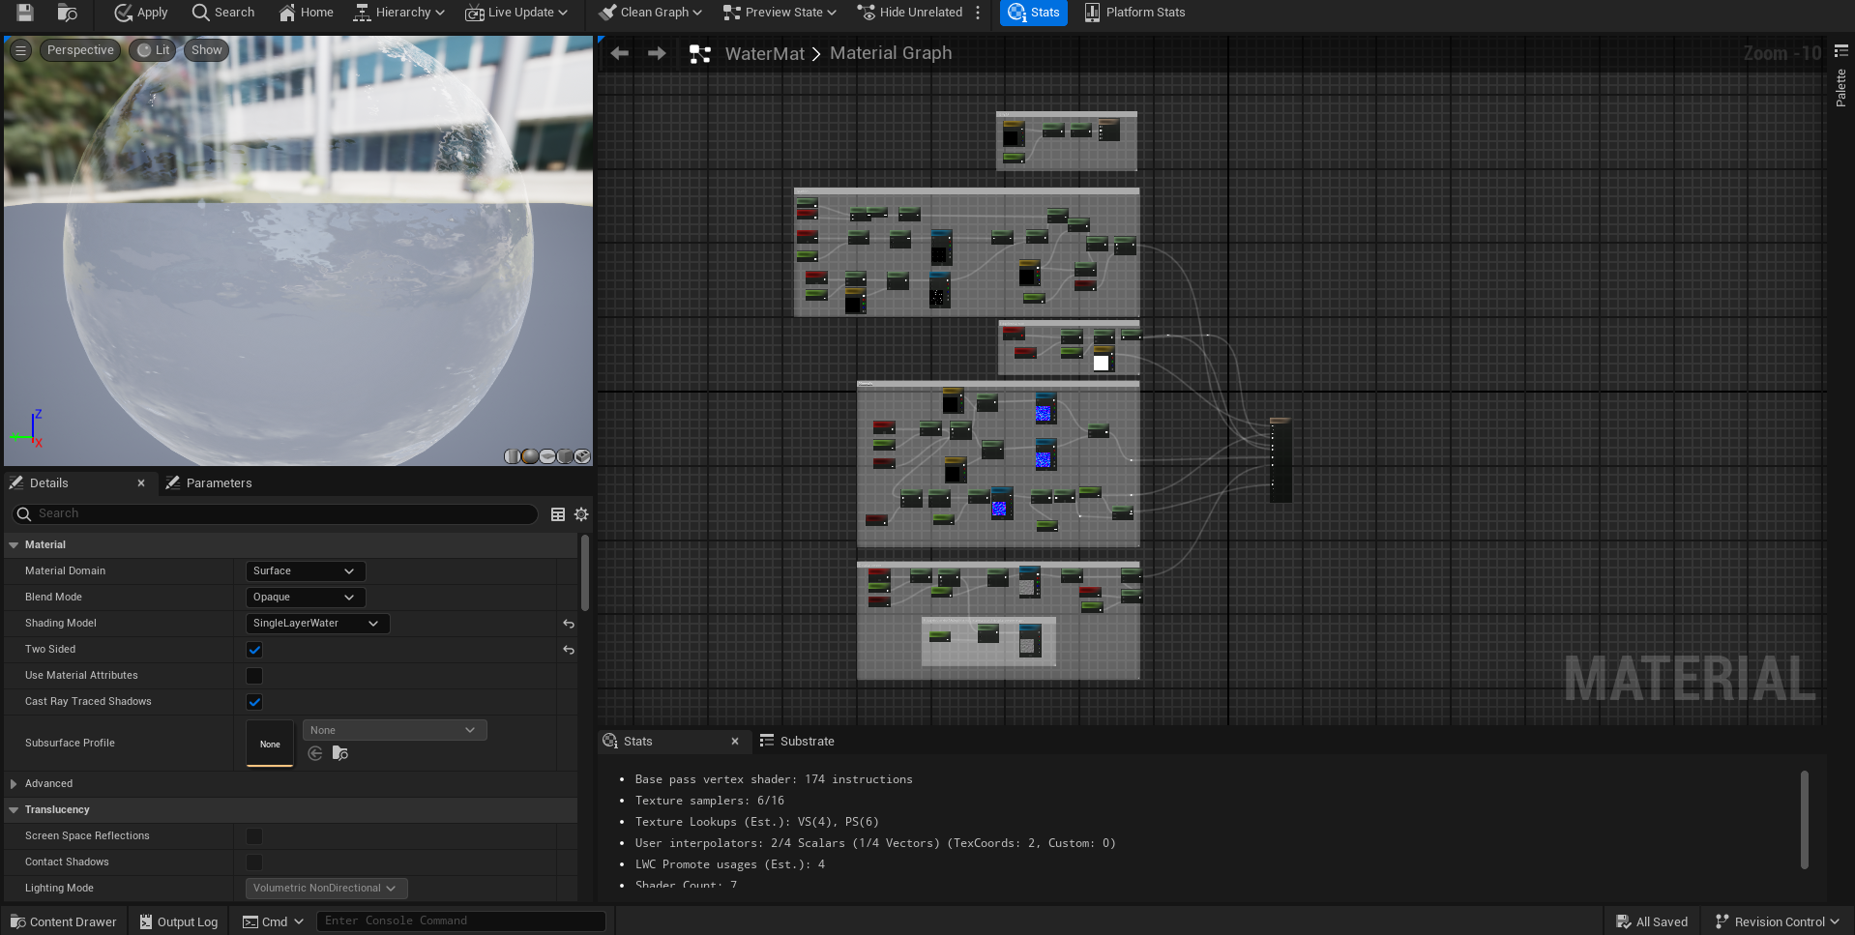1855x935 pixels.
Task: Click the Save icon in the toolbar
Action: (25, 13)
